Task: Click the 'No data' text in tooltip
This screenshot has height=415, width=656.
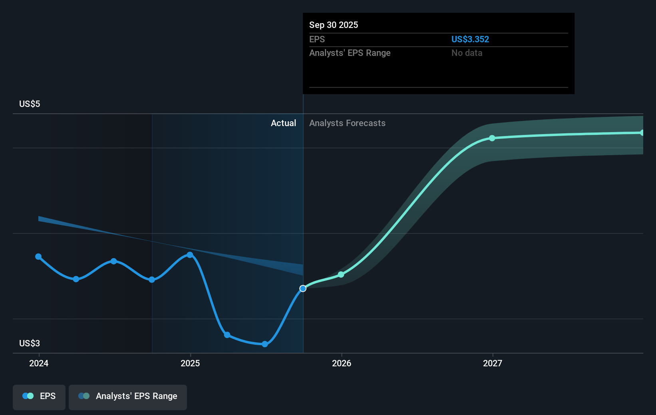Action: (467, 53)
